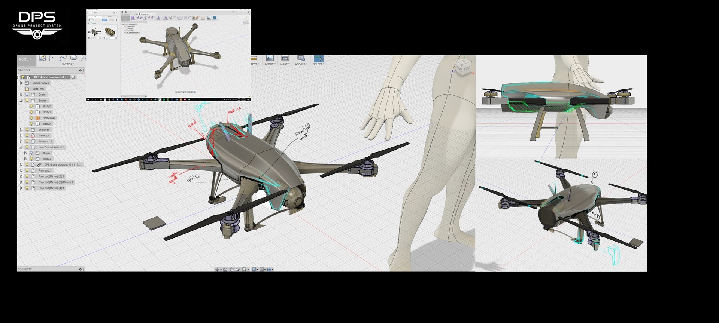The width and height of the screenshot is (719, 323).
Task: Click the Pan hand icon in navigation bar
Action: 231,269
